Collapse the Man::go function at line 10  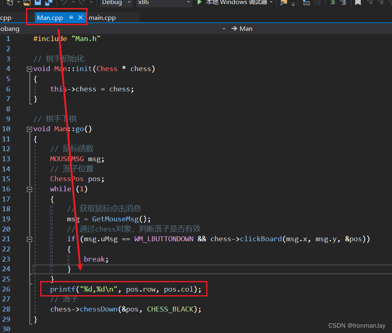30,129
